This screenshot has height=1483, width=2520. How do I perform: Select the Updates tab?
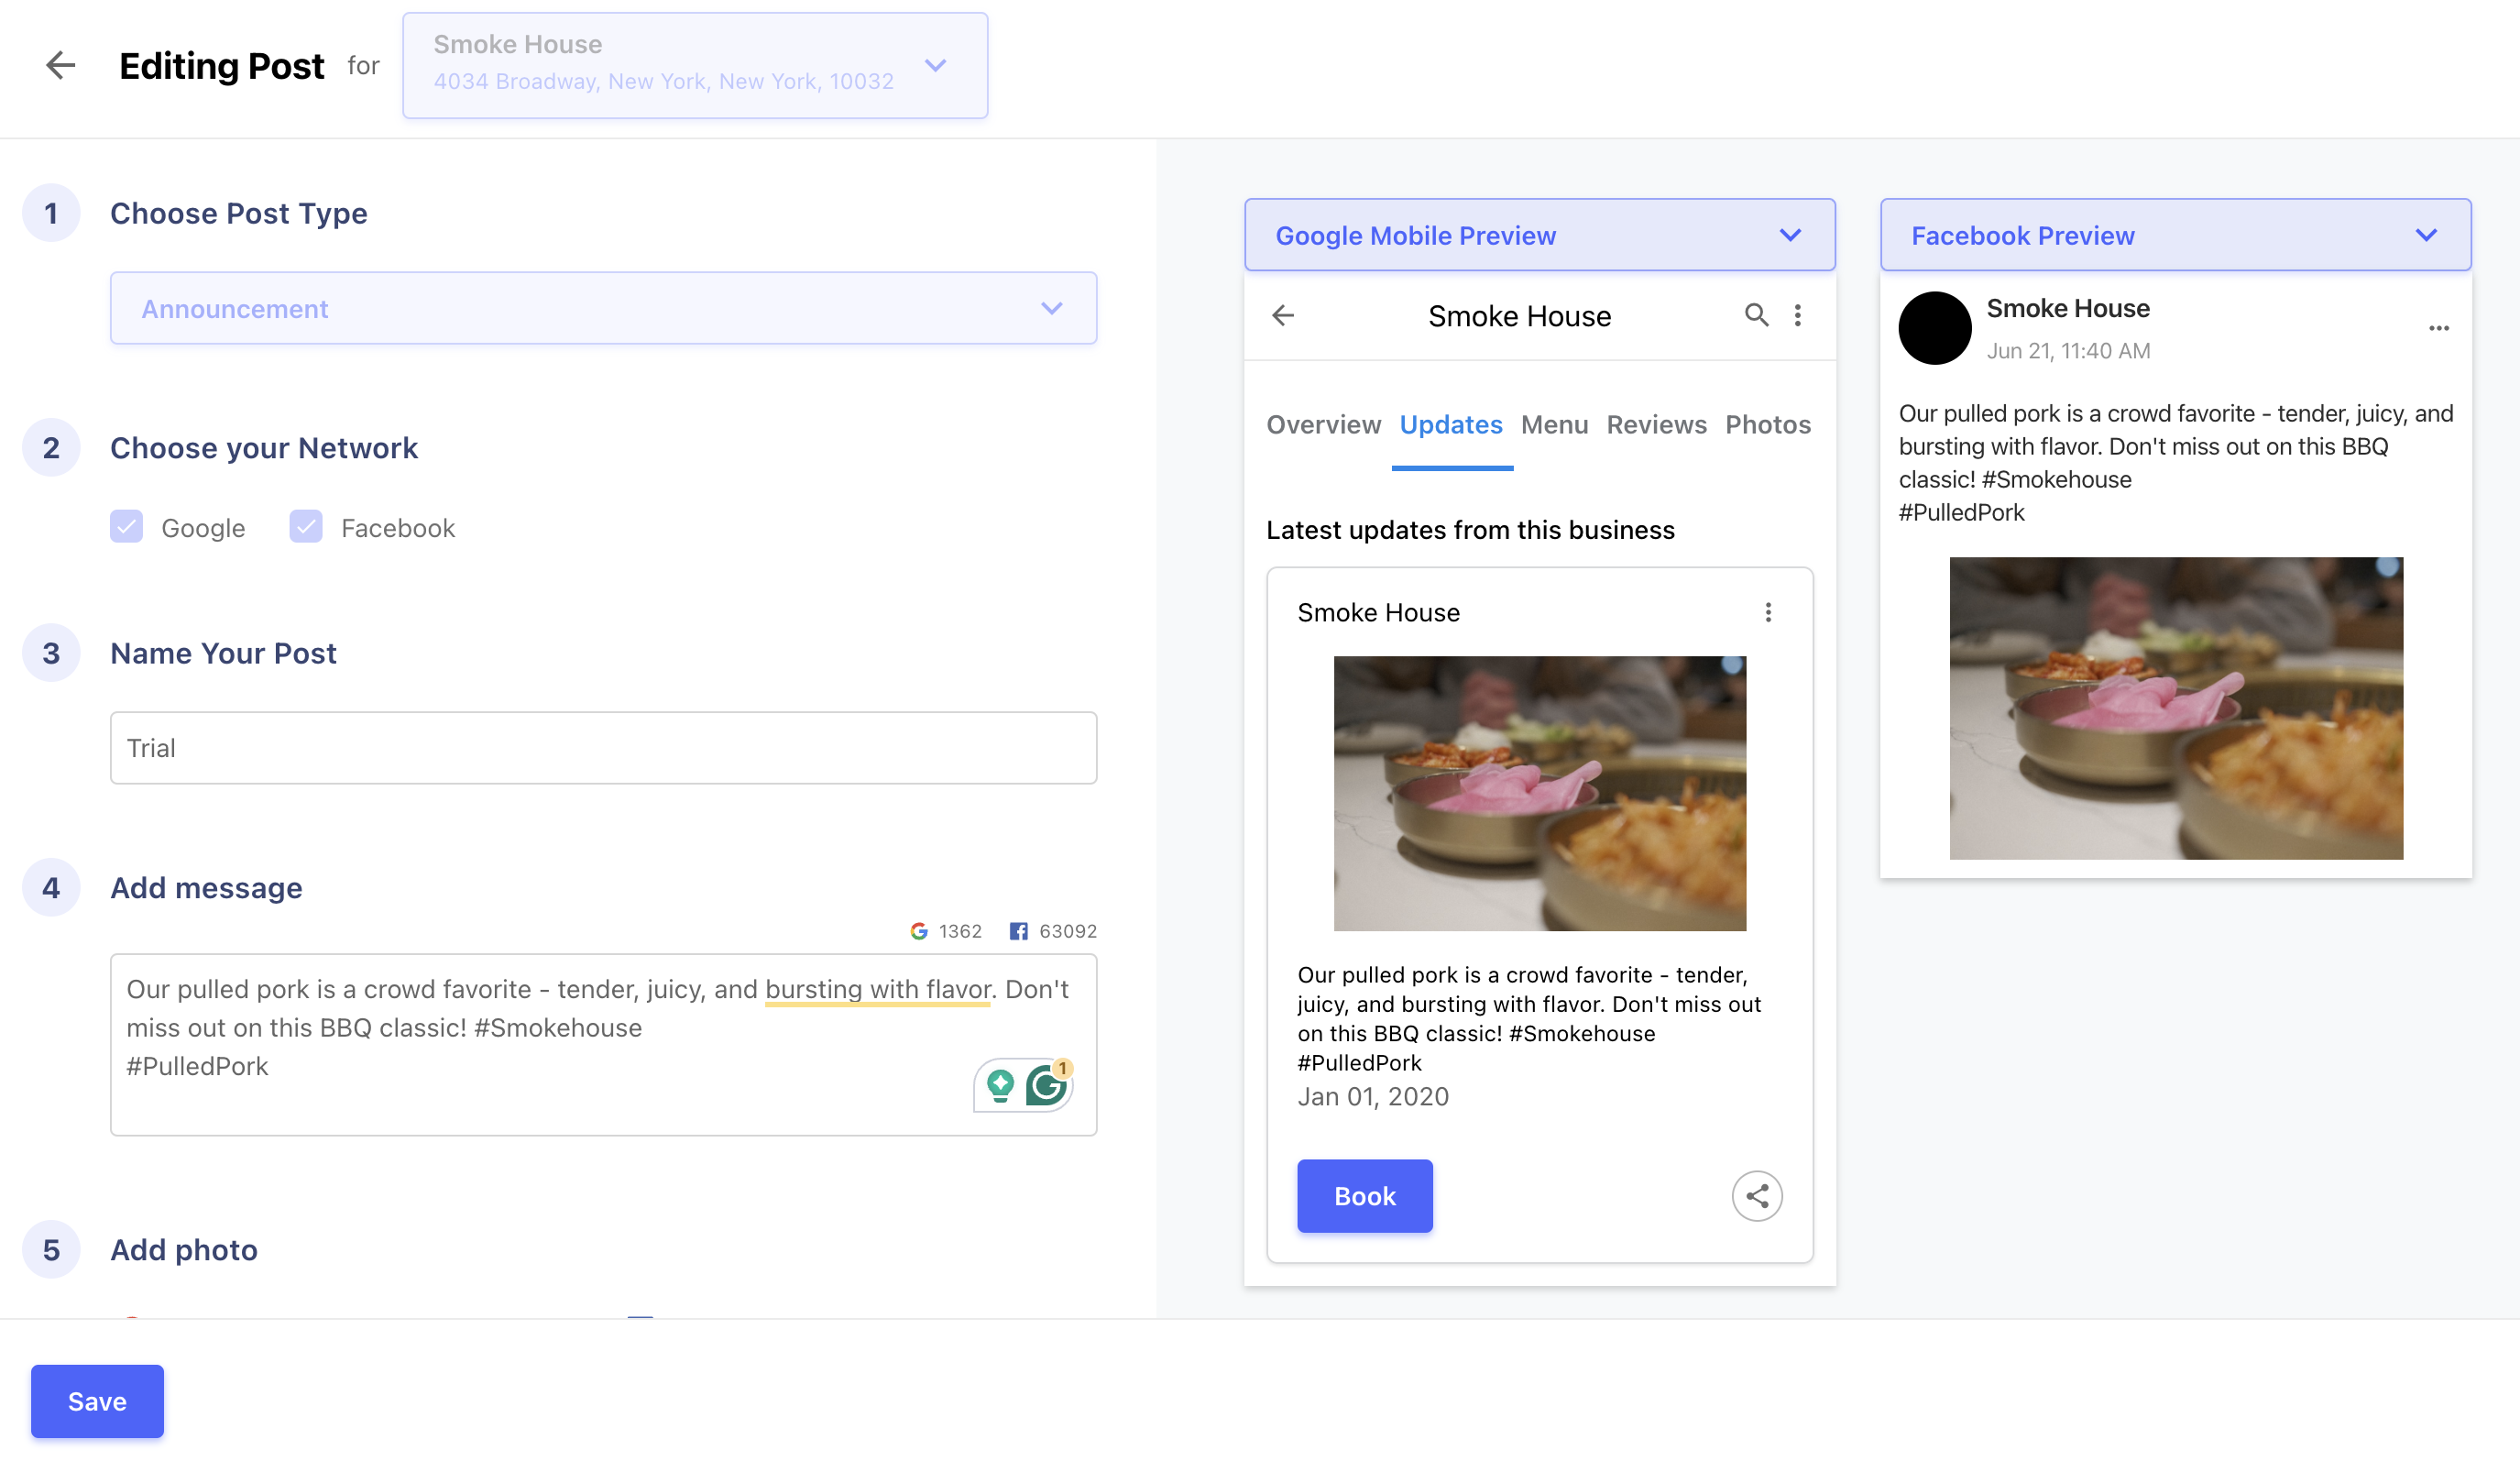coord(1451,424)
